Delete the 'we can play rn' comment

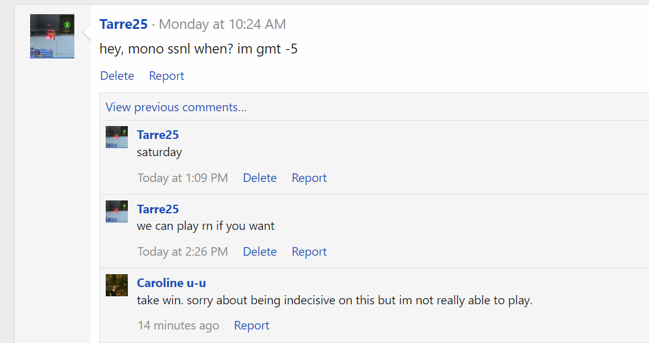click(x=259, y=251)
